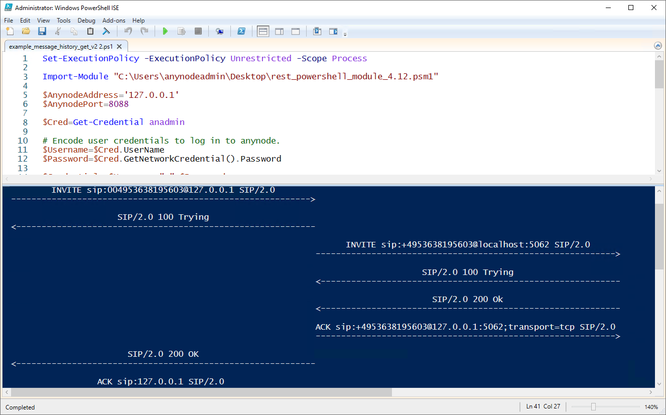The image size is (666, 415).
Task: Click the Run Selection toolbar icon
Action: tap(181, 31)
